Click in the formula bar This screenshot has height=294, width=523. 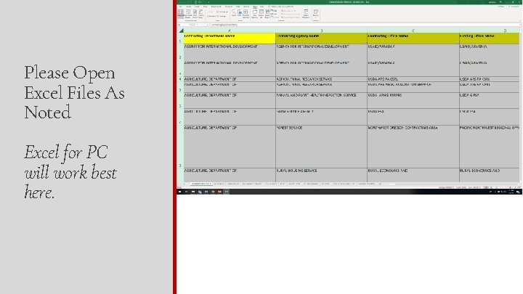364,25
